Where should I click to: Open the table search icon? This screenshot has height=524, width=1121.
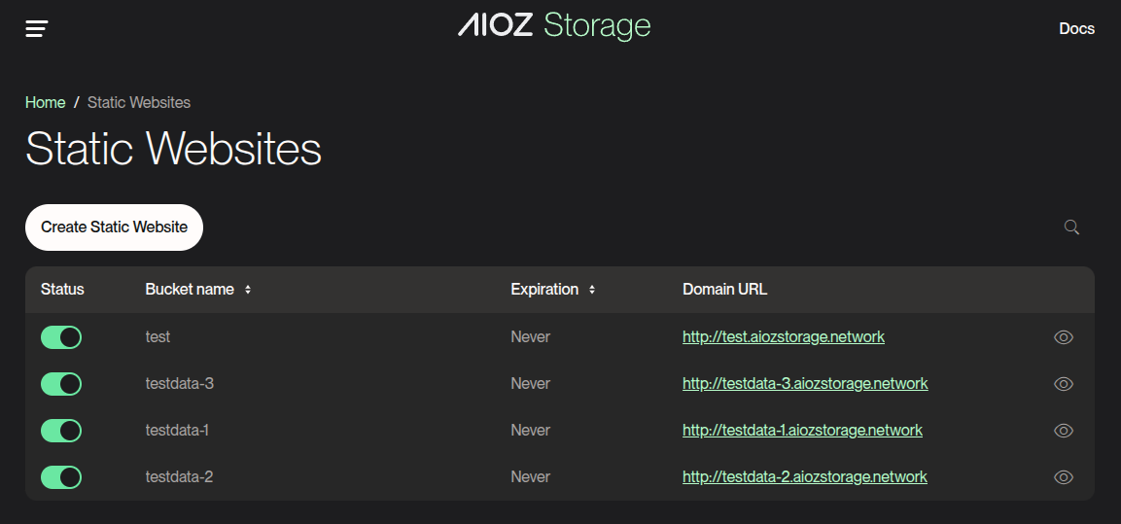tap(1071, 227)
